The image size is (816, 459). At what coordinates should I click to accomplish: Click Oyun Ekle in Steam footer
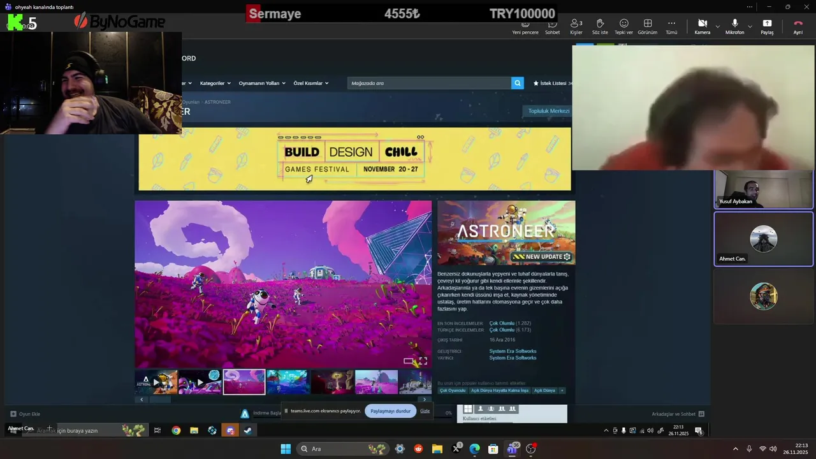pyautogui.click(x=25, y=414)
